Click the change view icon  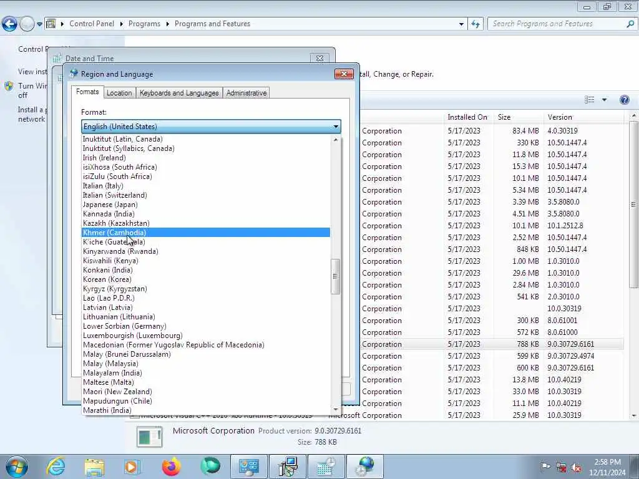(x=589, y=100)
